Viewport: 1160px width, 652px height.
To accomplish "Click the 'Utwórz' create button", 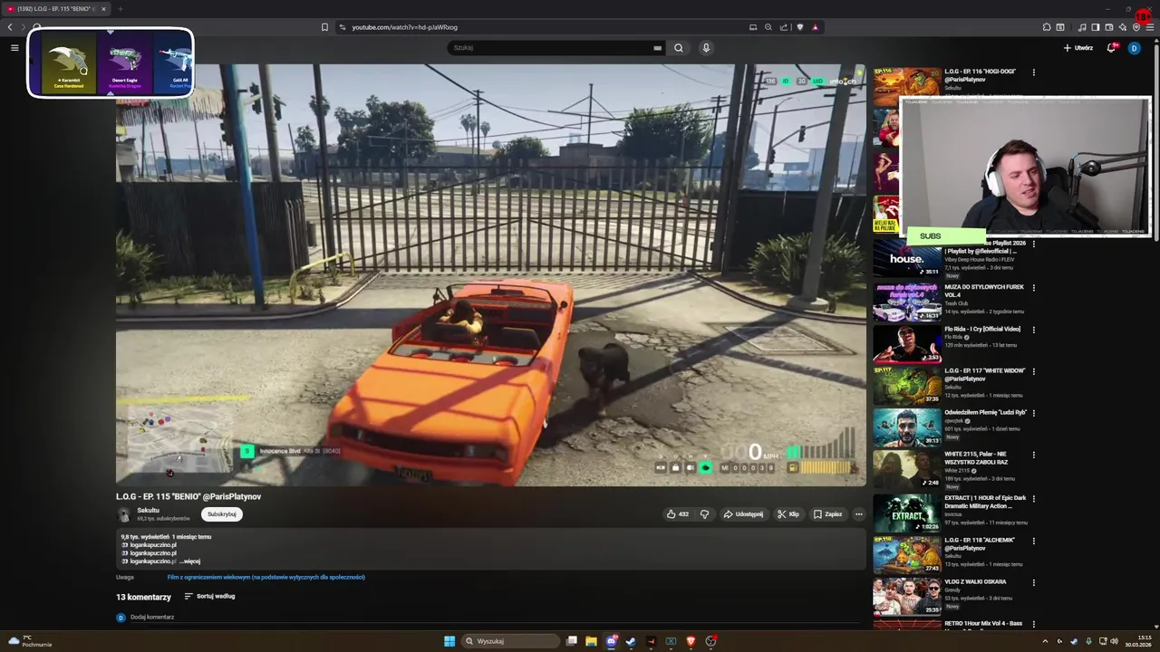I will [1078, 48].
